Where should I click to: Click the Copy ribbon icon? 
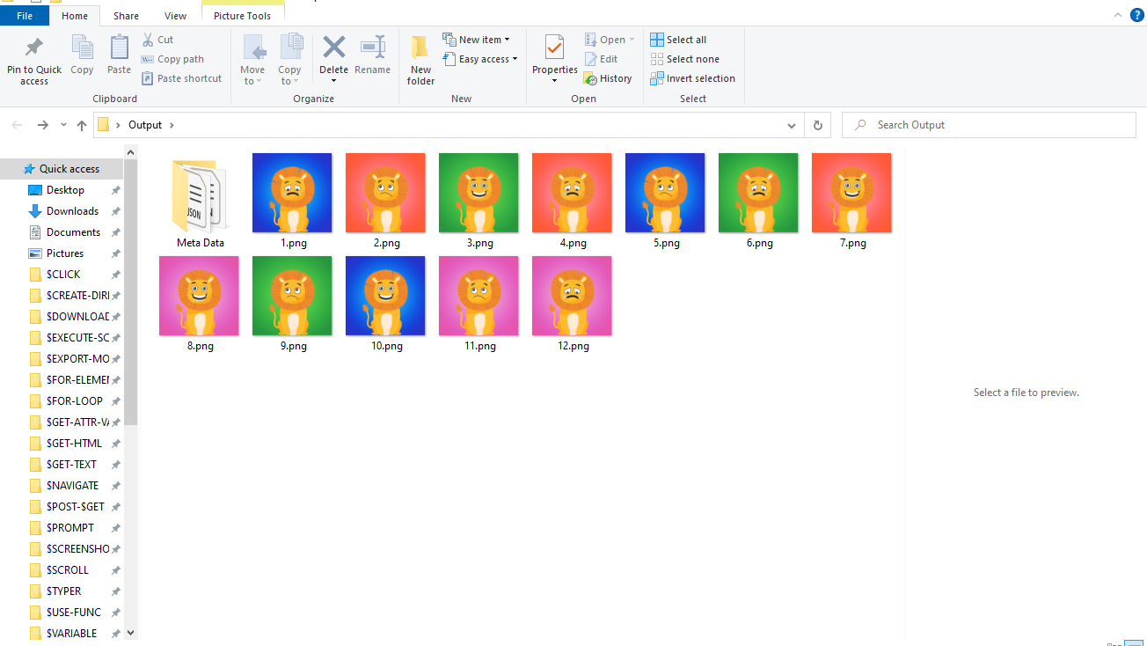(x=82, y=48)
